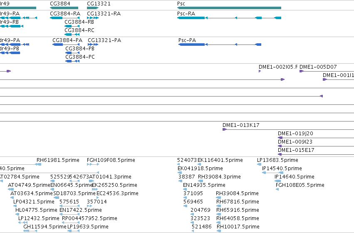Select EST LP04321.5prime
The image size is (354, 233).
34,202
